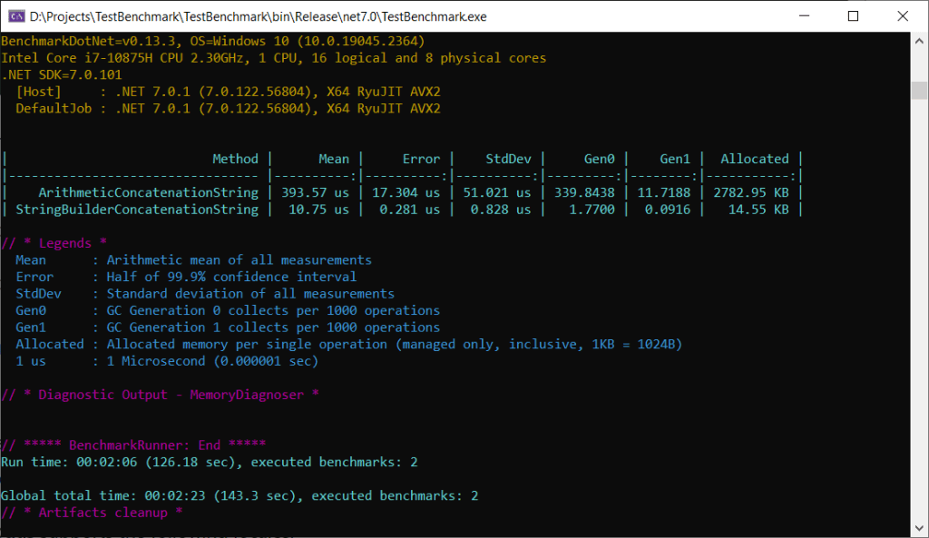Image resolution: width=929 pixels, height=538 pixels.
Task: Click the Mean column header text
Action: tap(334, 159)
